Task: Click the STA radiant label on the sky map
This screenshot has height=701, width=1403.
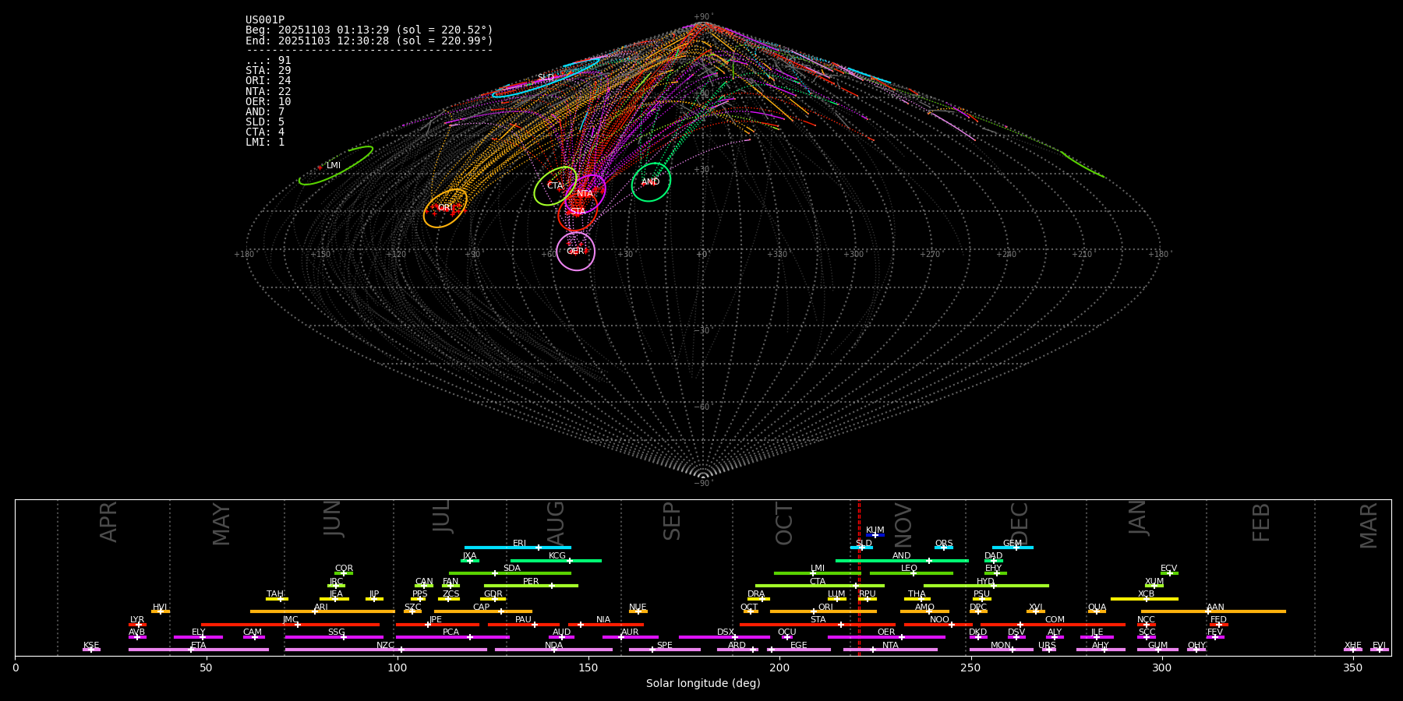Action: pyautogui.click(x=578, y=212)
